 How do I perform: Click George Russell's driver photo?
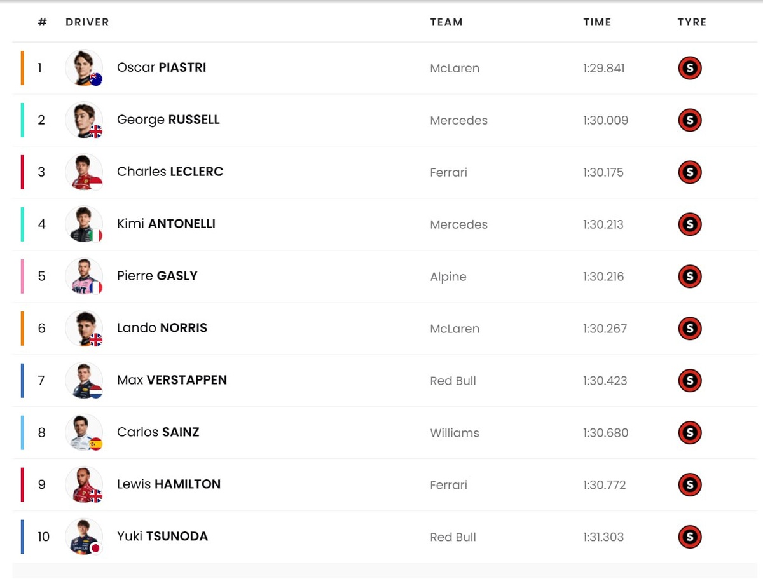pos(83,120)
